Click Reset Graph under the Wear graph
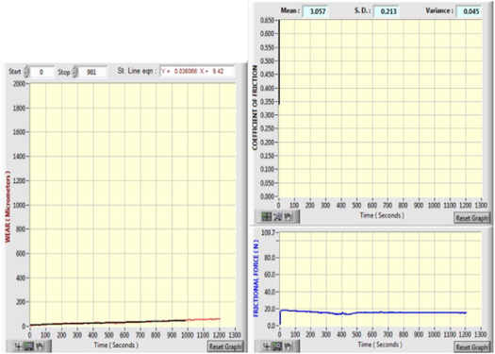The height and width of the screenshot is (354, 495). pyautogui.click(x=225, y=346)
